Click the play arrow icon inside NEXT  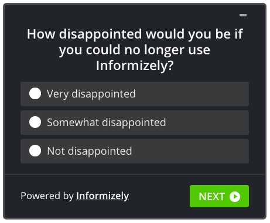click(235, 196)
